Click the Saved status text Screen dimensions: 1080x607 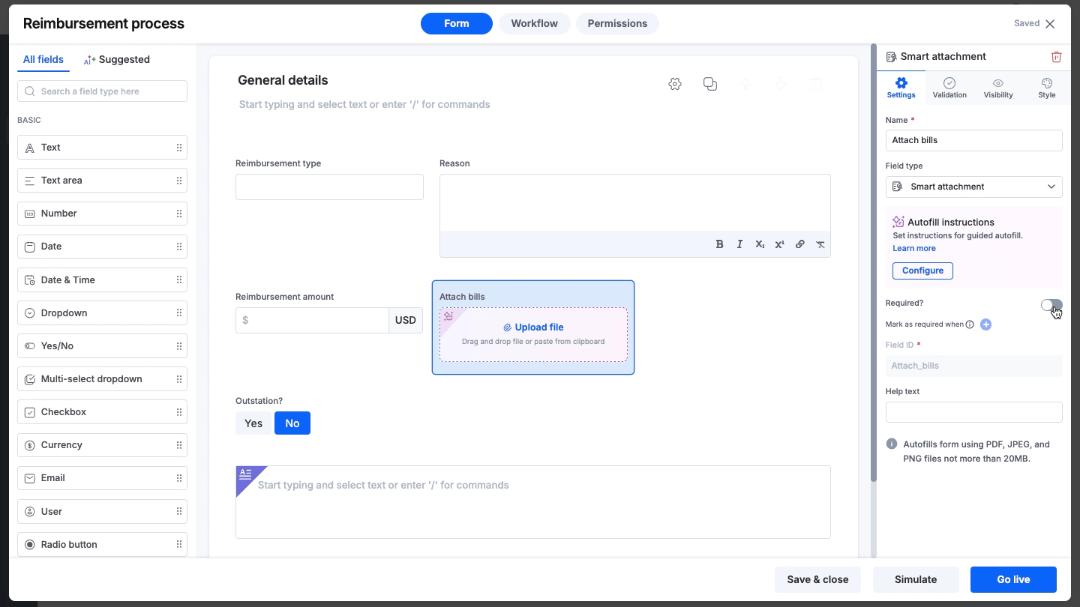[1027, 23]
